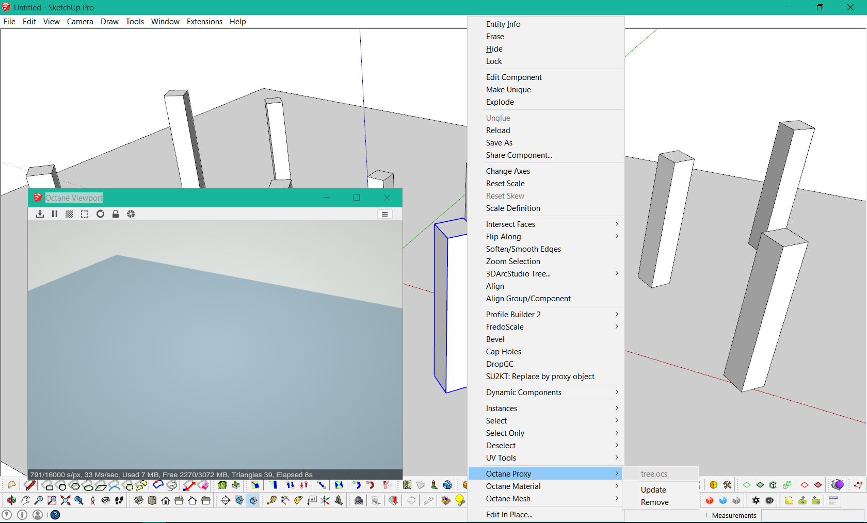The image size is (867, 523).
Task: Expand the Intersect Faces submenu
Action: pyautogui.click(x=546, y=224)
